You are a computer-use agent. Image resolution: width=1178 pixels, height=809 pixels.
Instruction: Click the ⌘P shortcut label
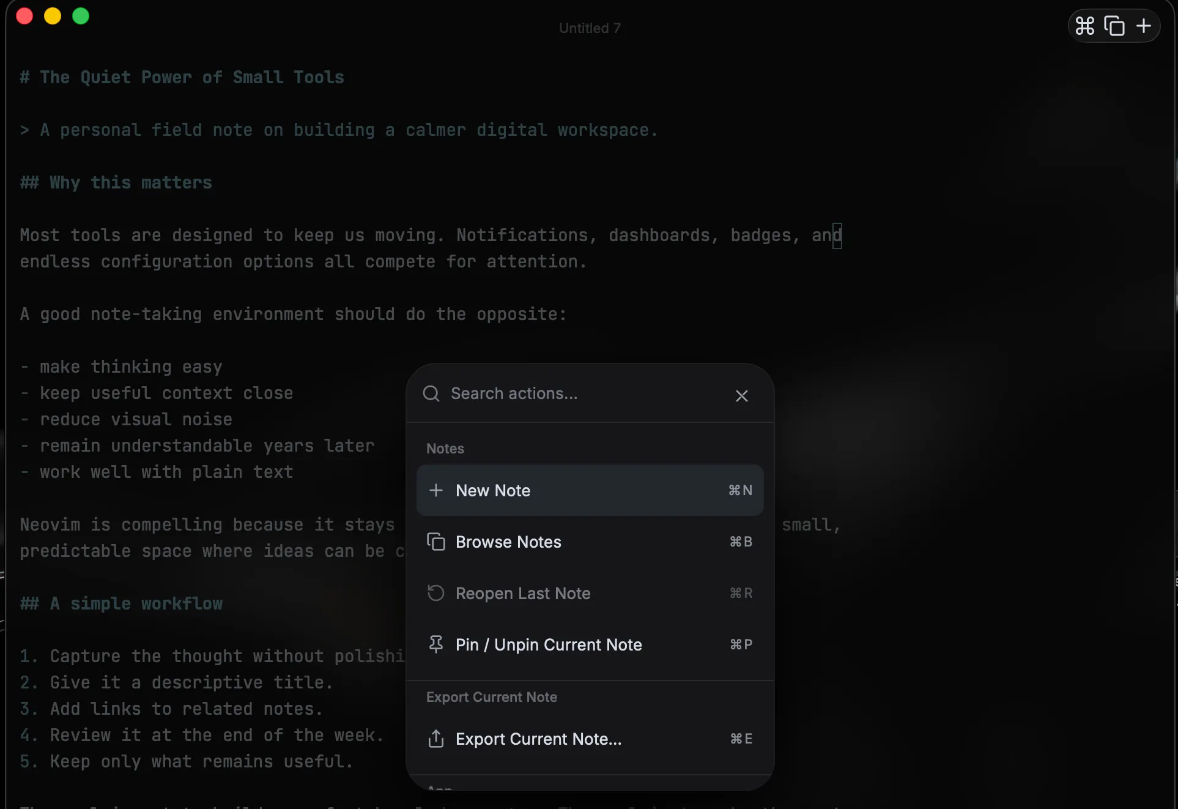click(741, 644)
